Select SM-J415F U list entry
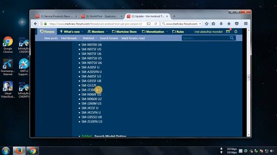Screen dimensions: 277x155 pyautogui.click(x=90, y=108)
